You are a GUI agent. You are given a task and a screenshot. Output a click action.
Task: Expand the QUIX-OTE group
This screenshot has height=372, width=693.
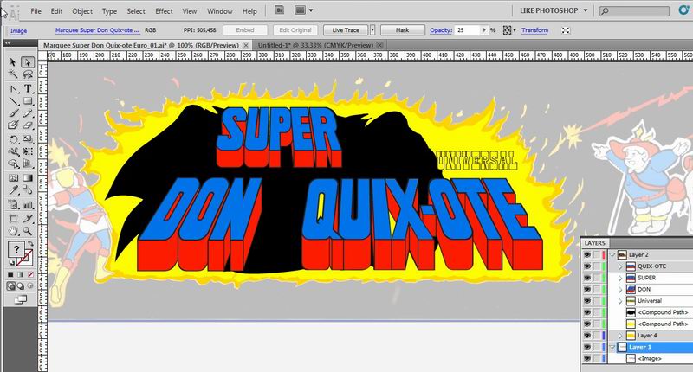coord(620,266)
